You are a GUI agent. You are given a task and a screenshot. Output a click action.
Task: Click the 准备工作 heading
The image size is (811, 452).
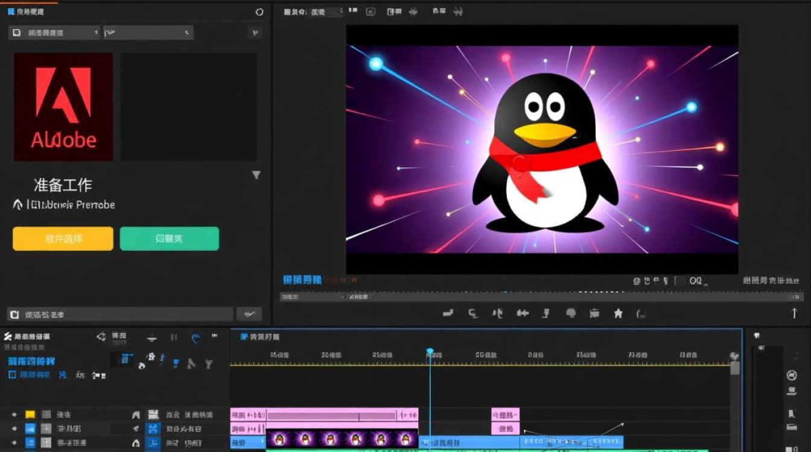point(63,185)
